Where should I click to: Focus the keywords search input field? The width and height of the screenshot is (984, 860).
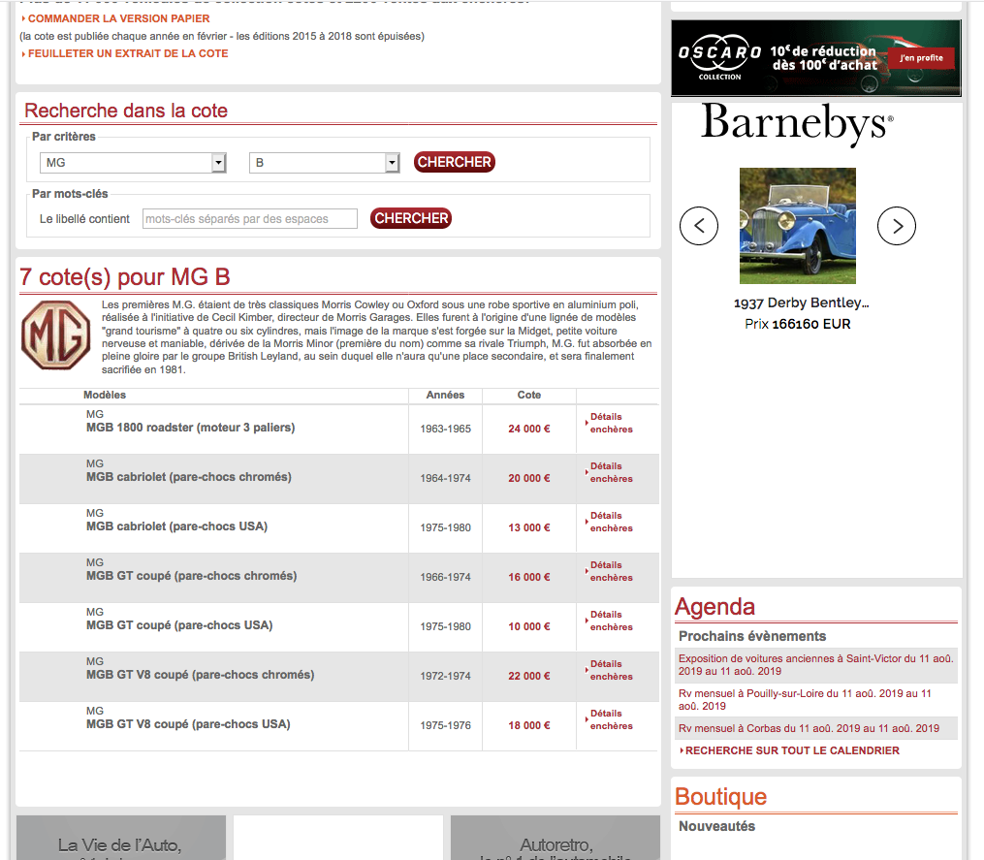(250, 218)
